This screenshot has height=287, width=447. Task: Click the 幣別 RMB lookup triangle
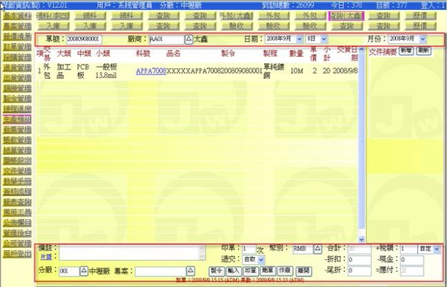click(x=317, y=249)
